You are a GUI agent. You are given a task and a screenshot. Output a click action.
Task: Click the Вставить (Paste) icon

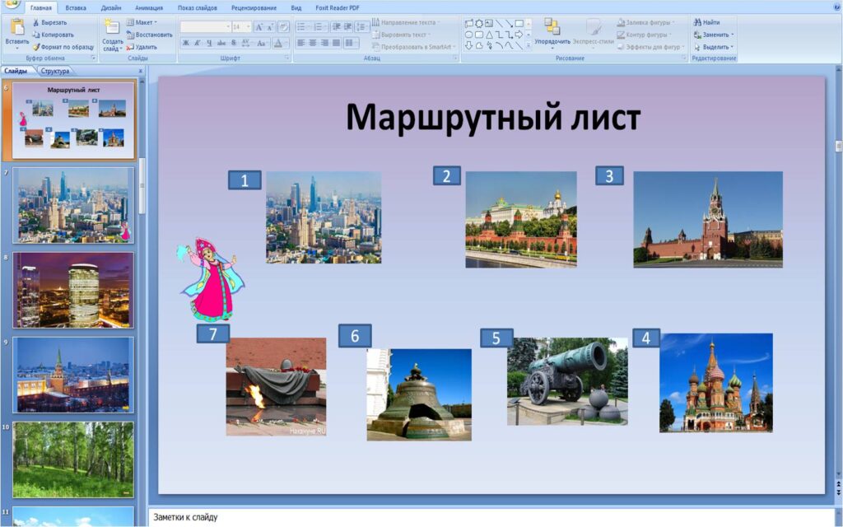(x=16, y=30)
